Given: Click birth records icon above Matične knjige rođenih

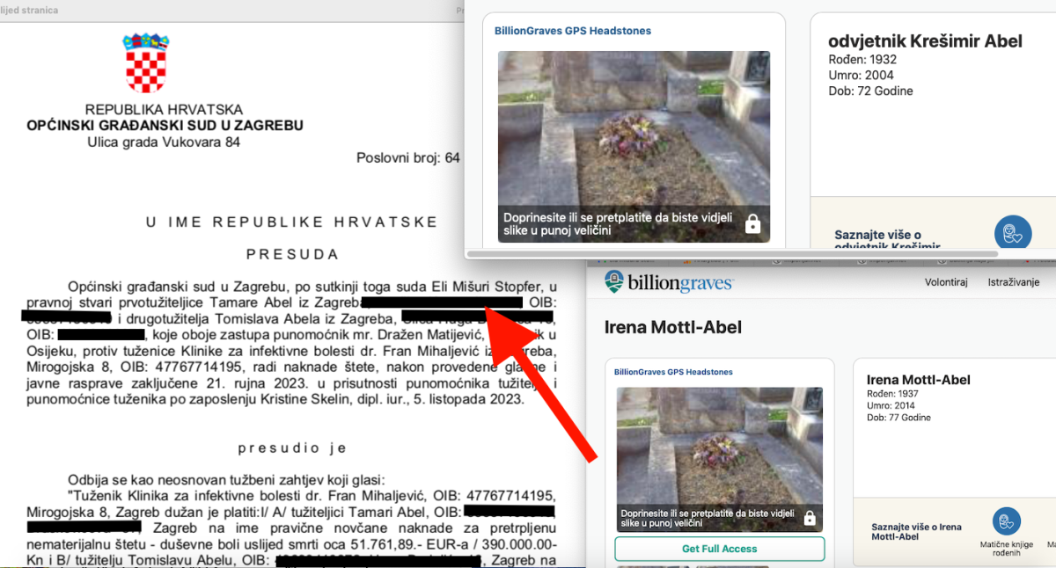Looking at the screenshot, I should click(1007, 521).
